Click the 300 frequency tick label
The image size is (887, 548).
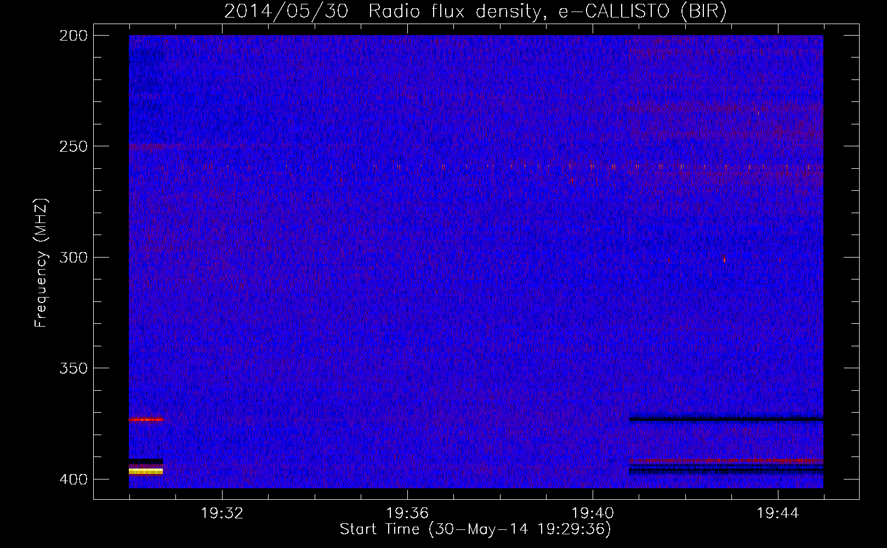[x=73, y=257]
